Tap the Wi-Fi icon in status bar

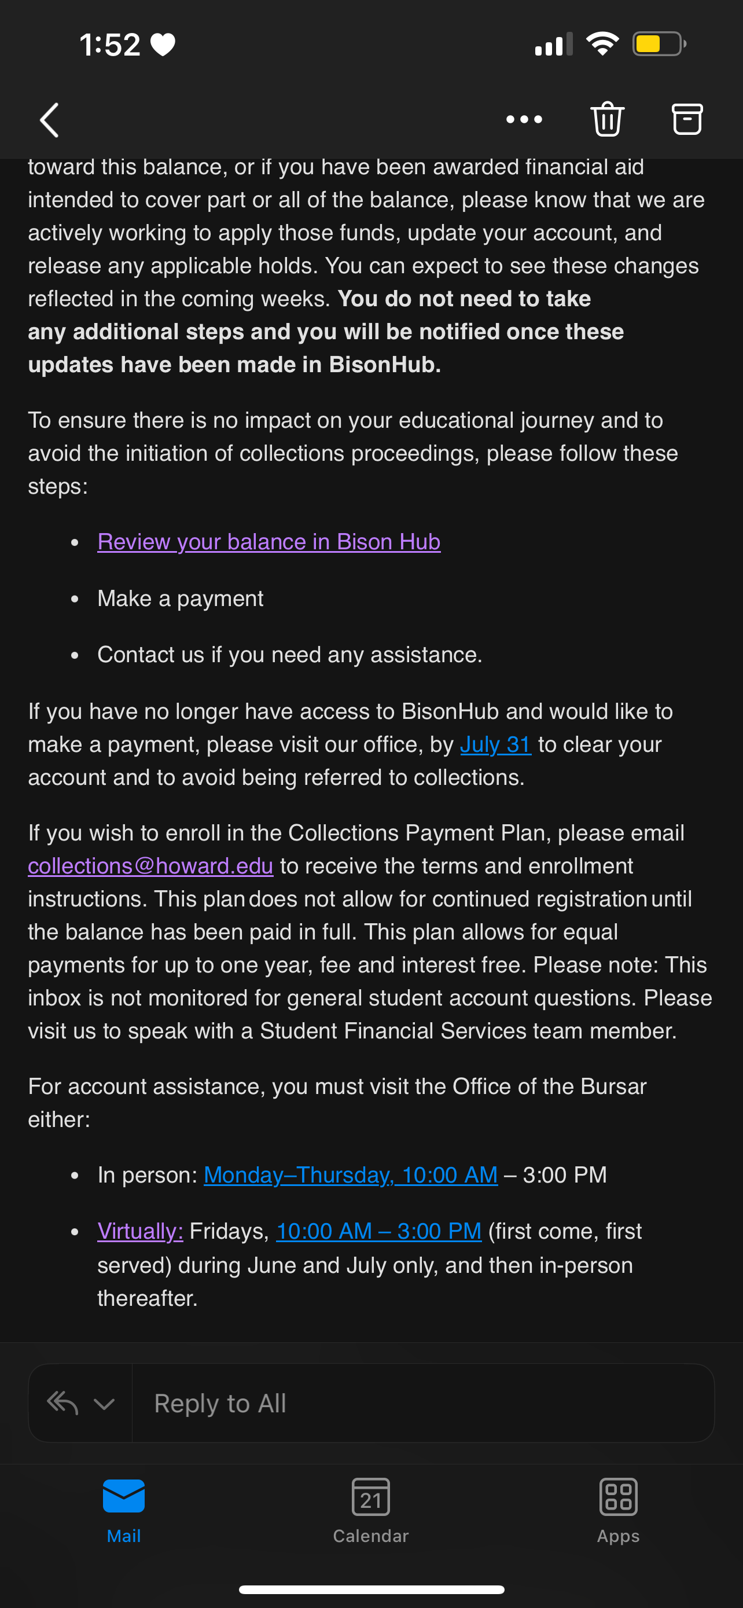click(602, 45)
